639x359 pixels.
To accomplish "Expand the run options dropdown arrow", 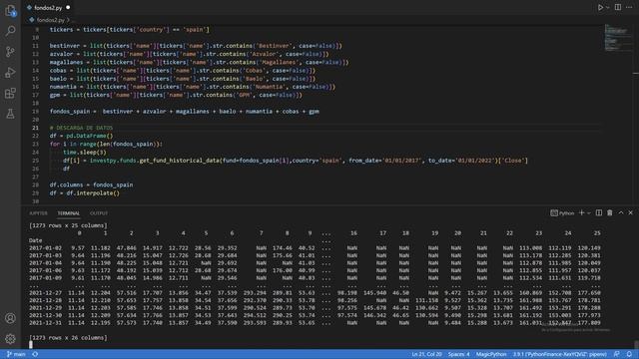I will click(x=608, y=7).
